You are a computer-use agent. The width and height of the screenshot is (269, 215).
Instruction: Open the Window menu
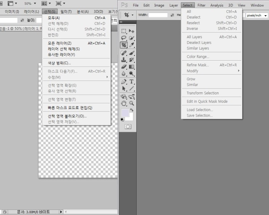pyautogui.click(x=257, y=5)
